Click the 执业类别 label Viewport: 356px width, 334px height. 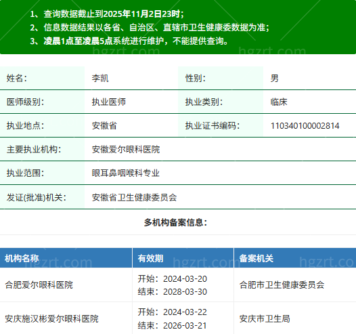(204, 102)
